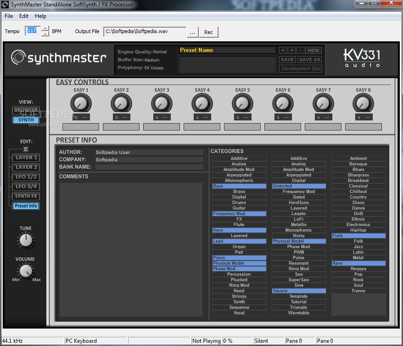Select the Trance category
Image resolution: width=403 pixels, height=346 pixels.
tap(358, 291)
